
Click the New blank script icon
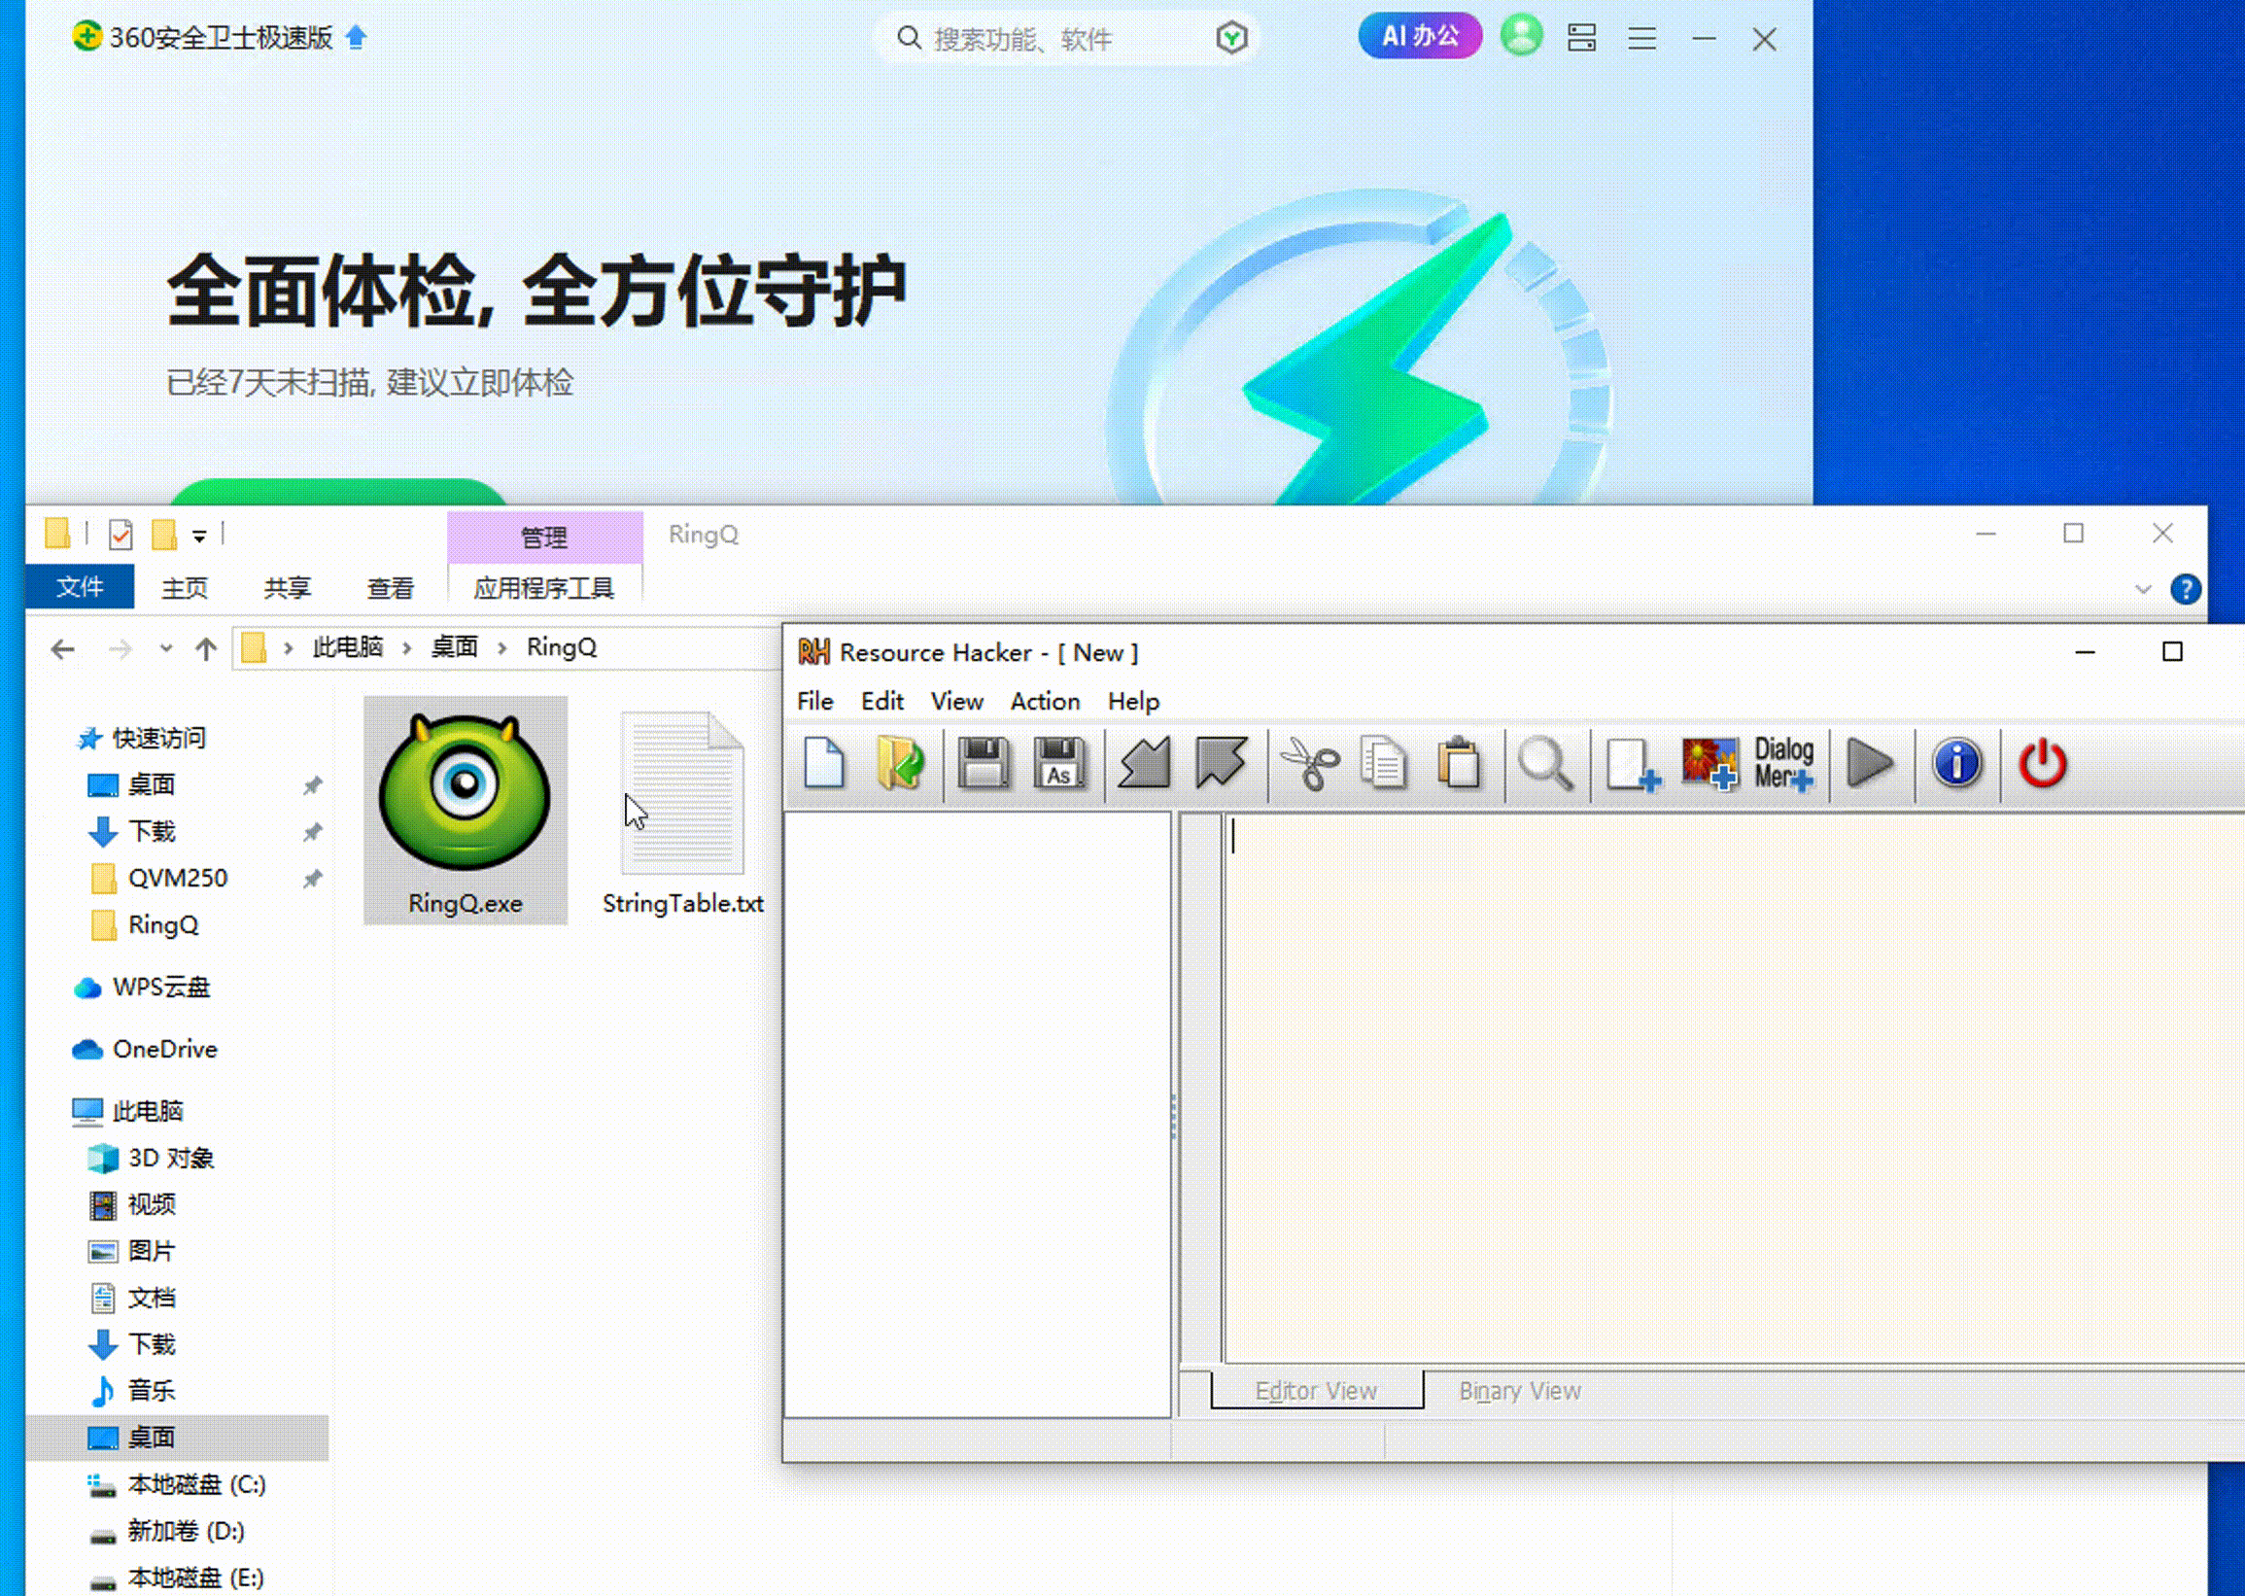tap(823, 764)
